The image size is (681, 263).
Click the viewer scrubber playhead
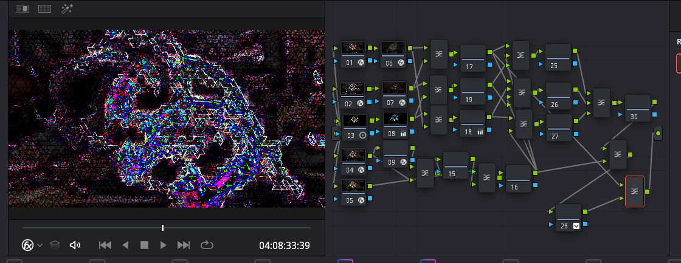162,228
